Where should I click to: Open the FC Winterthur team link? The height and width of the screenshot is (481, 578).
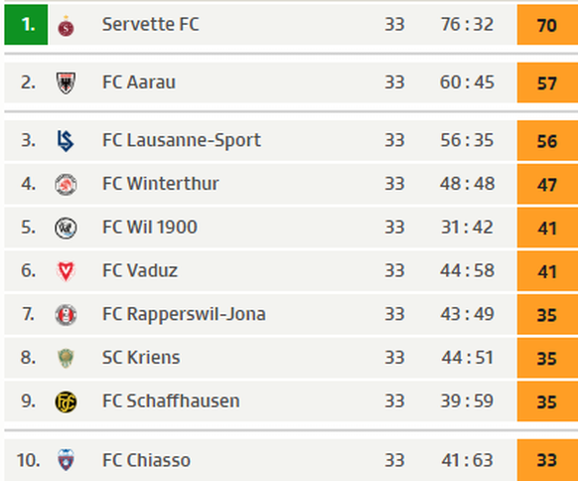click(160, 184)
